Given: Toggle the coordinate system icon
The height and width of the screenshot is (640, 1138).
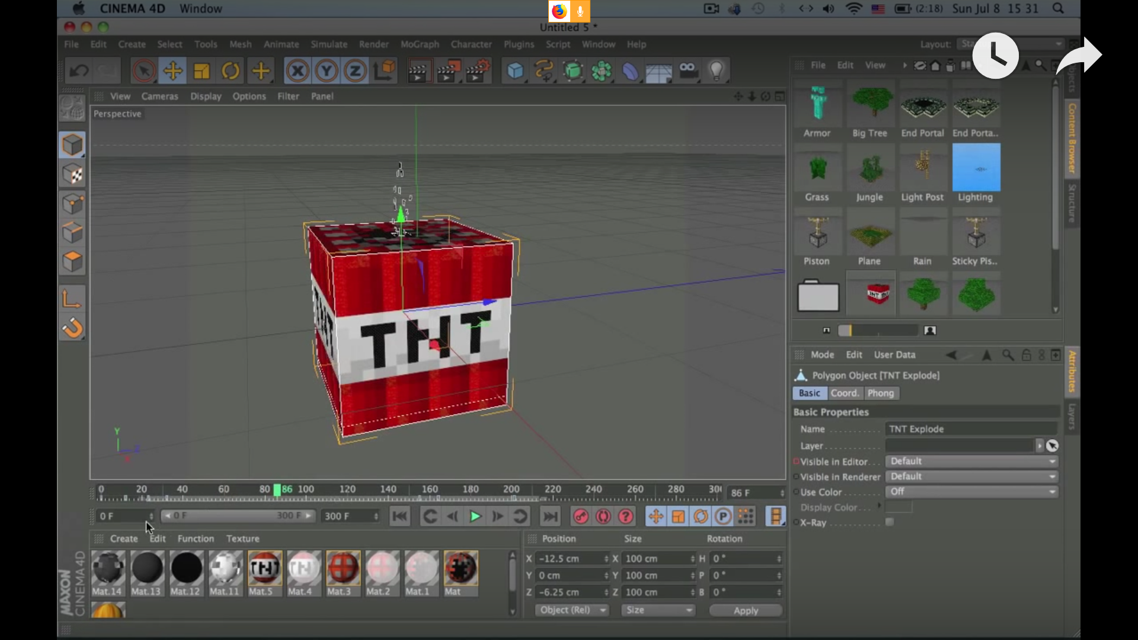Looking at the screenshot, I should point(384,71).
